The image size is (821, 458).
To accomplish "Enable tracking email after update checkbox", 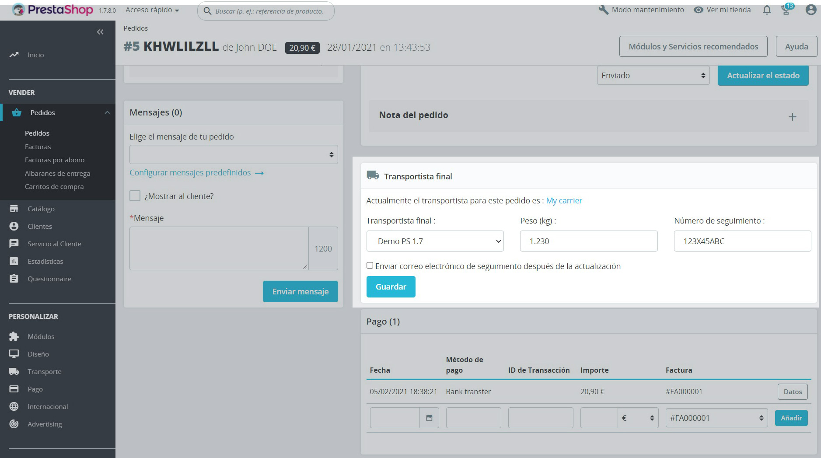I will [370, 266].
